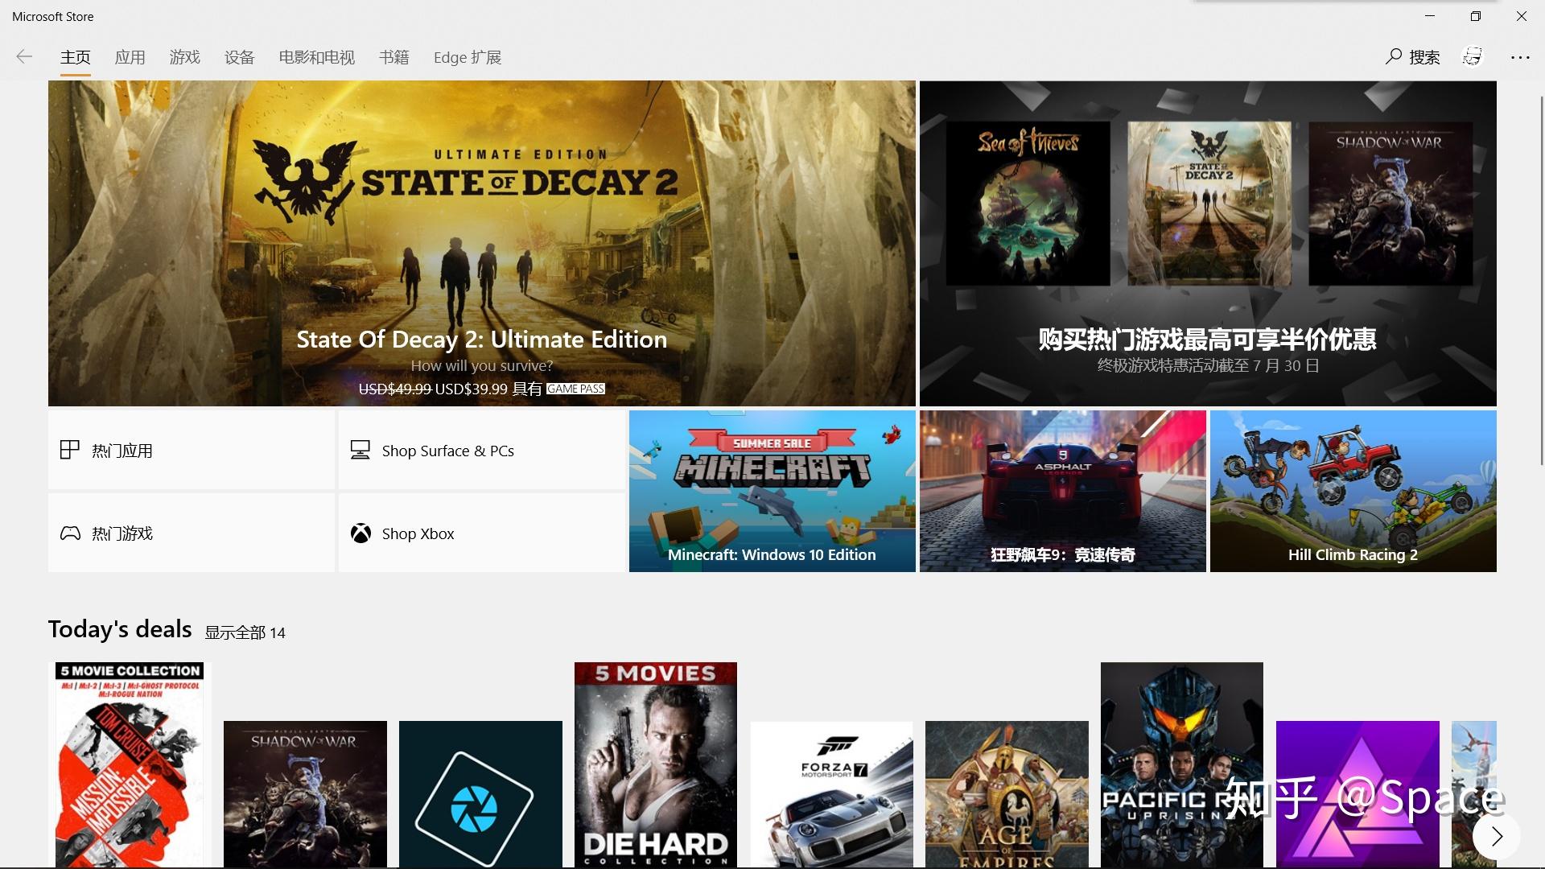
Task: Open the user account avatar
Action: [1472, 56]
